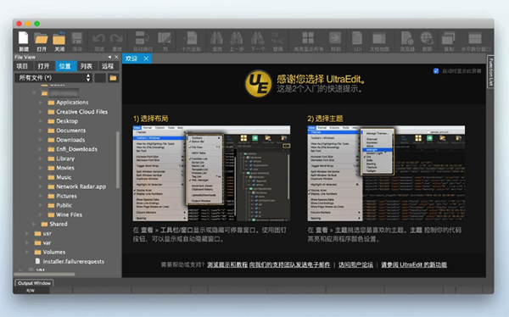Open the UltraEdit new features link
The height and width of the screenshot is (317, 509).
pos(414,264)
